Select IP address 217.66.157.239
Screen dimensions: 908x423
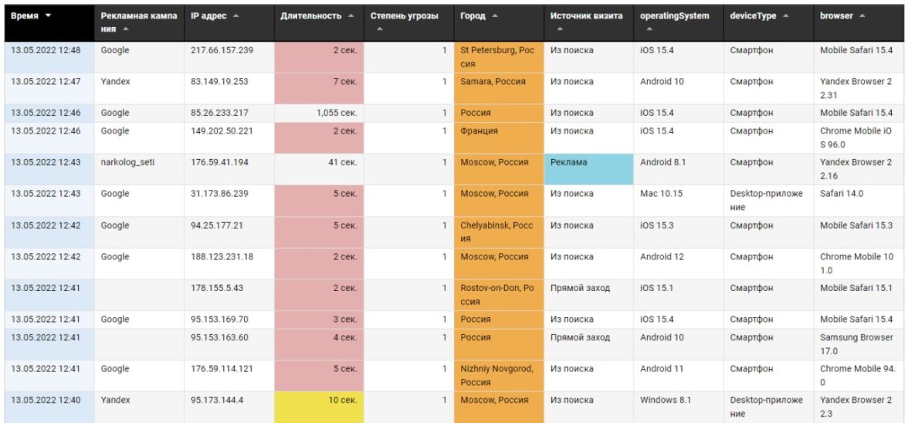pos(222,50)
